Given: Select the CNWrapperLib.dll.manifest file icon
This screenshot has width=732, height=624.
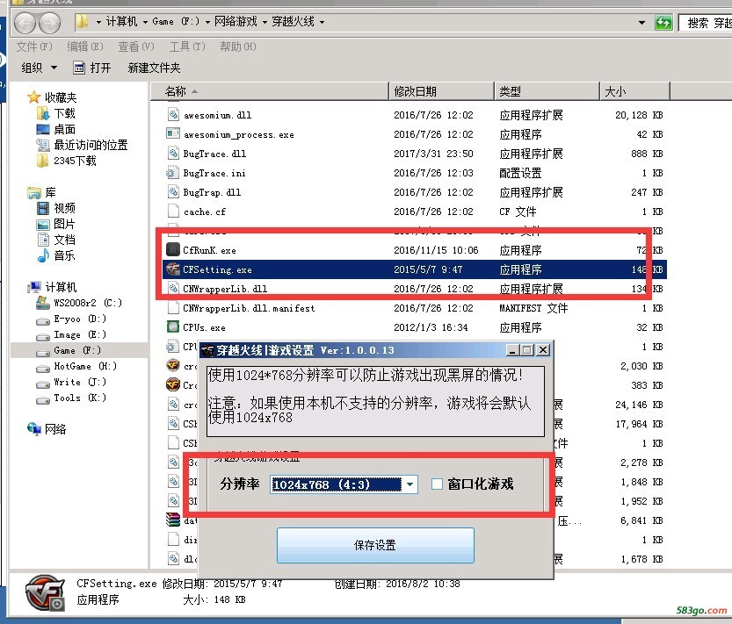Looking at the screenshot, I should coord(173,308).
